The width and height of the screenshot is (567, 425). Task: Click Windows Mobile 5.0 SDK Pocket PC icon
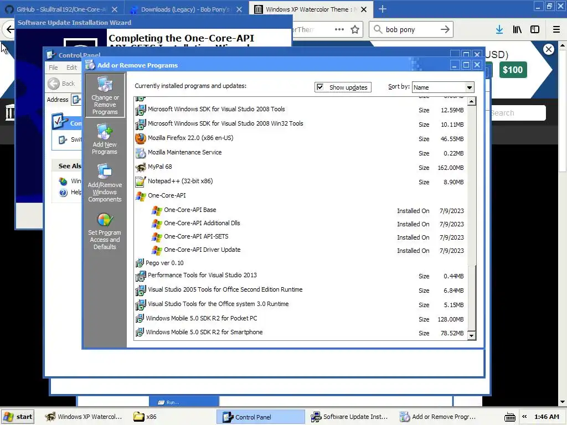pos(140,318)
